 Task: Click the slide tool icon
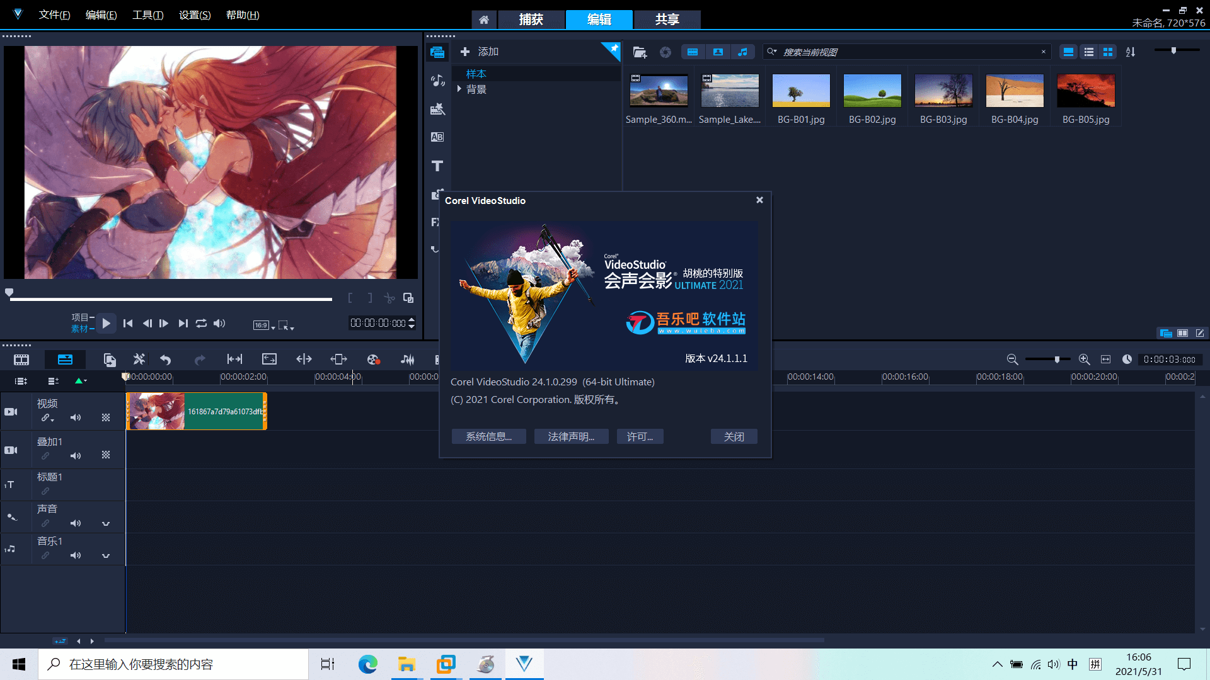point(338,359)
